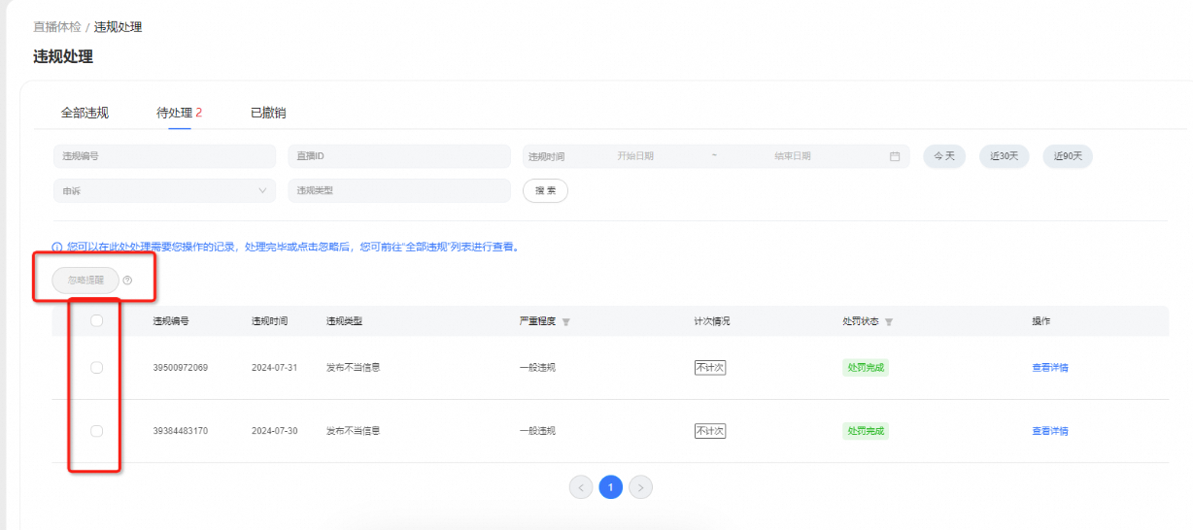Open calendar icon in date range field

[x=895, y=156]
